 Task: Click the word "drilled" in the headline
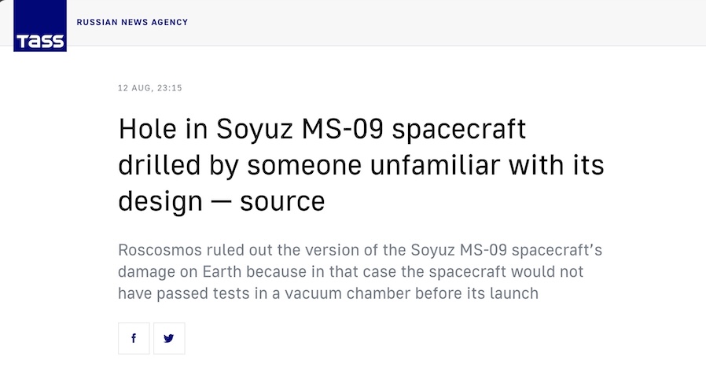(x=160, y=165)
